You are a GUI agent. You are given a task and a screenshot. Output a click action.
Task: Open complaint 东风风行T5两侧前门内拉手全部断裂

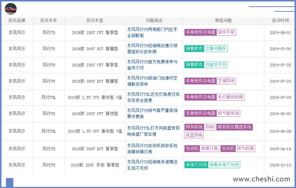point(152,33)
